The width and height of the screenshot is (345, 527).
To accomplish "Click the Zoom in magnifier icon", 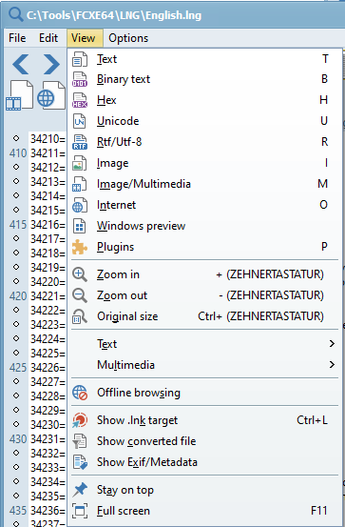I will (80, 274).
